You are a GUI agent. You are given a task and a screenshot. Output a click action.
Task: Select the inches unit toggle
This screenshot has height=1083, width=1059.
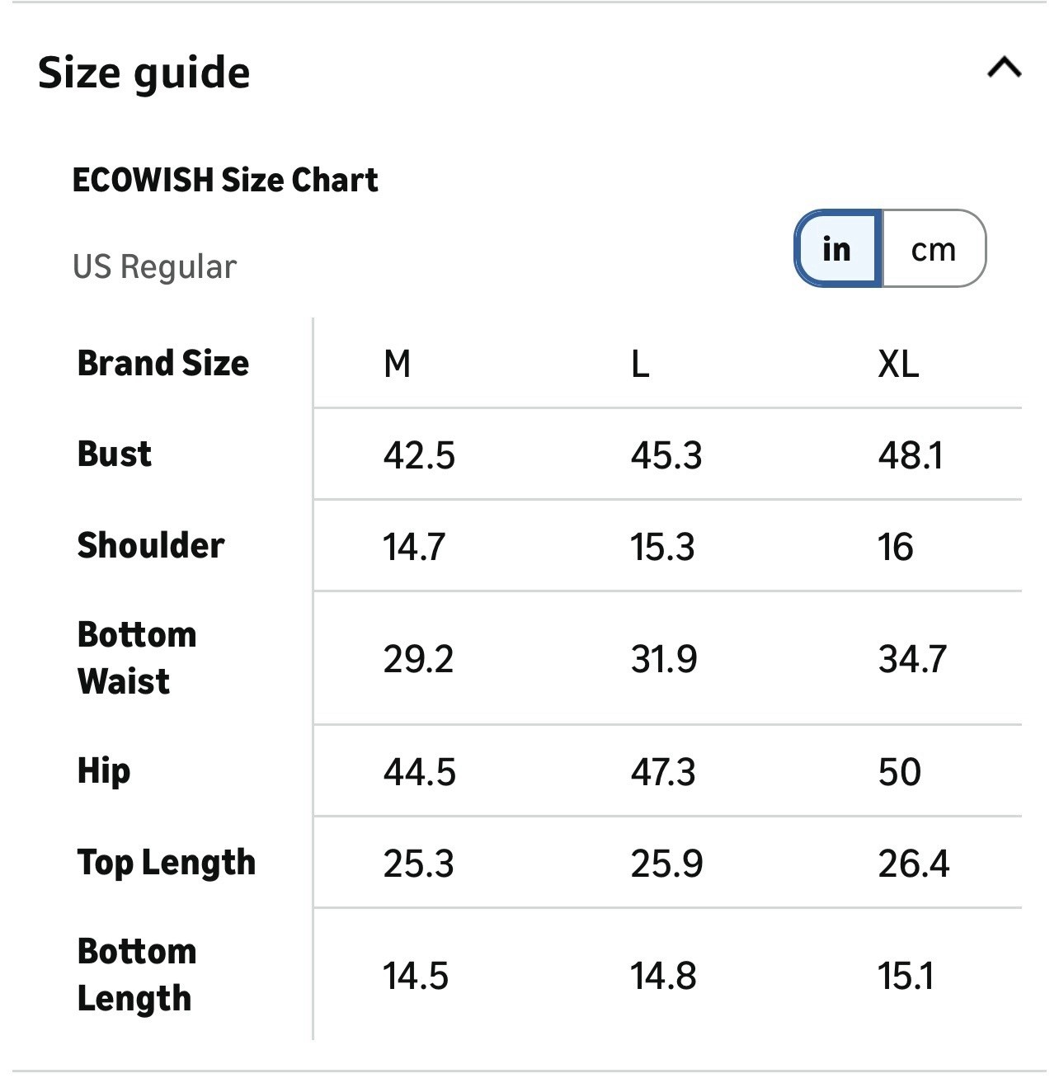837,249
